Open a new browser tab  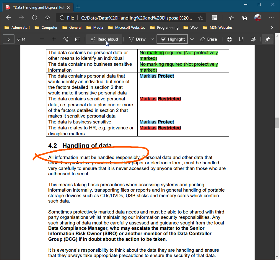coord(78,7)
